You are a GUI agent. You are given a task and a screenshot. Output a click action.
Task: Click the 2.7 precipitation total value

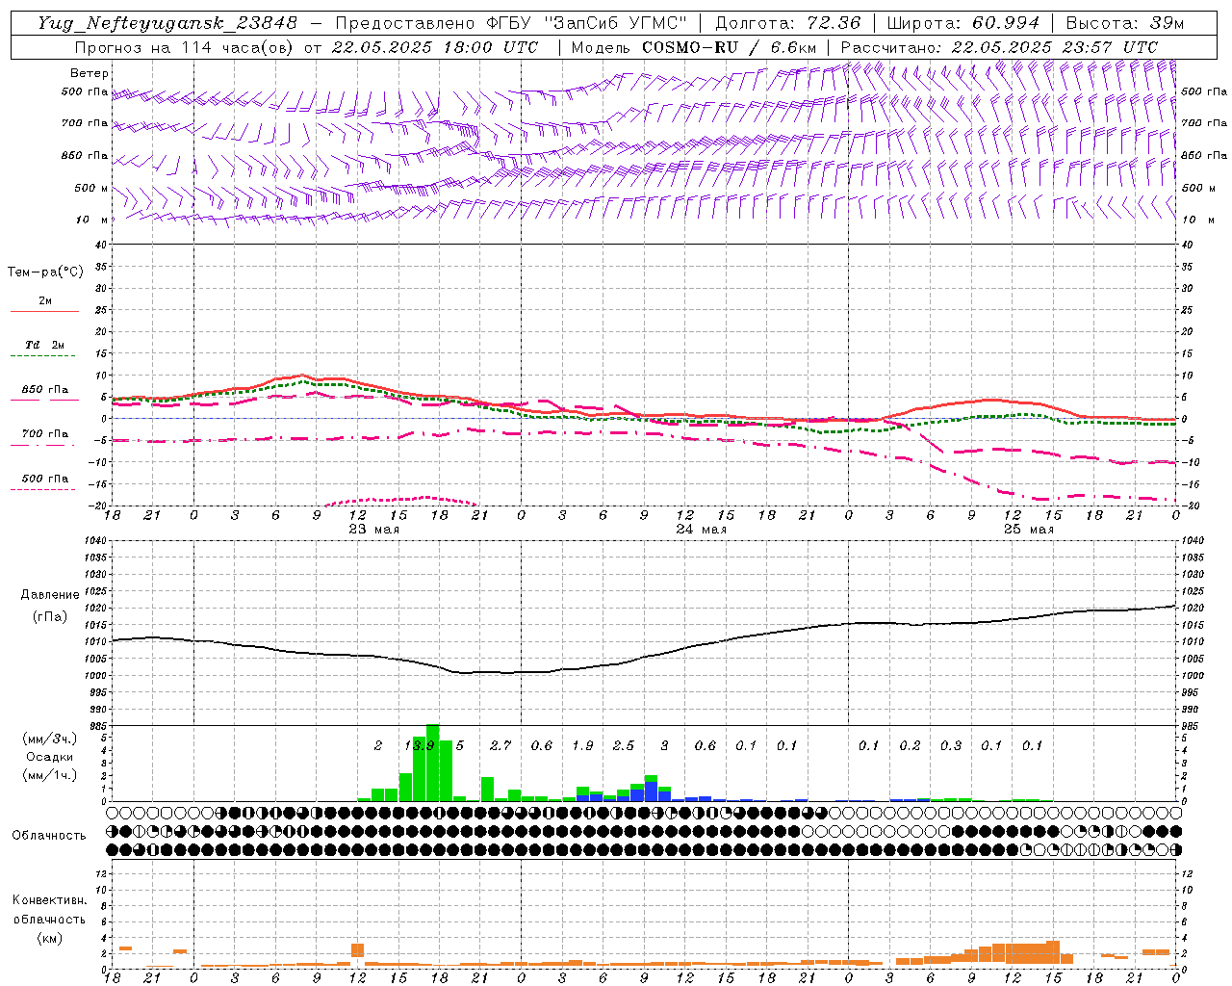tap(500, 745)
